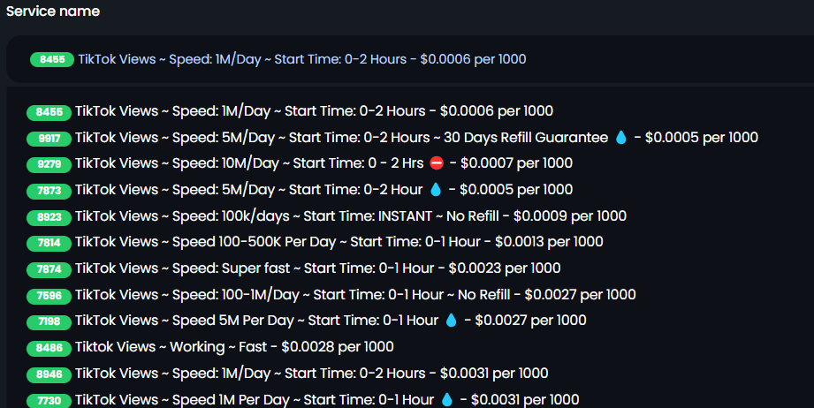Screen dimensions: 814x408
Task: Choose the 5M Per Day $0.0027 option
Action: pyautogui.click(x=307, y=321)
